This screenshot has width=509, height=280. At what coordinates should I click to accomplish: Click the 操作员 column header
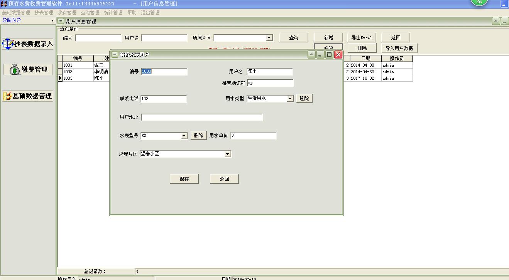[x=397, y=59]
